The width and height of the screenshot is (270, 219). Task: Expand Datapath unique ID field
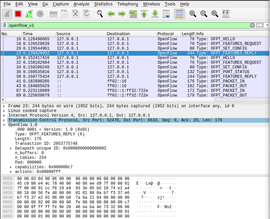pos(11,148)
